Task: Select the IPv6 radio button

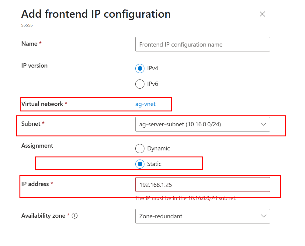Action: coord(140,84)
